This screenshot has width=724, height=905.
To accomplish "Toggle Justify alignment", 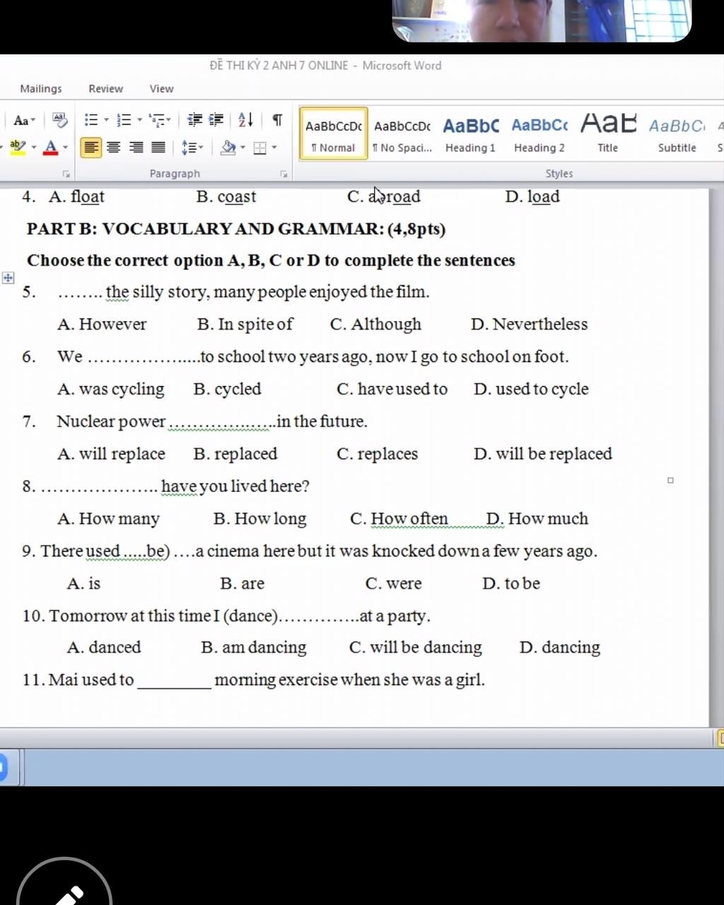I will click(x=158, y=148).
